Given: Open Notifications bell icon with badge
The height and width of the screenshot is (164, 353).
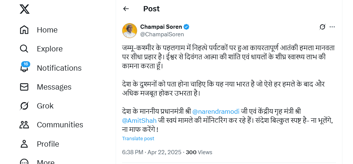Looking at the screenshot, I should coord(24,68).
